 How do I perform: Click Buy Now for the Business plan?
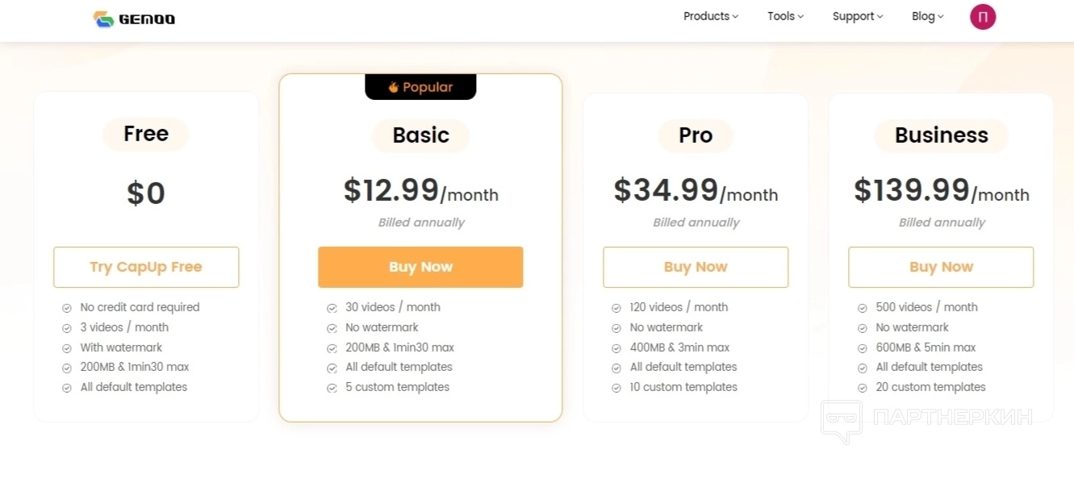coord(941,267)
